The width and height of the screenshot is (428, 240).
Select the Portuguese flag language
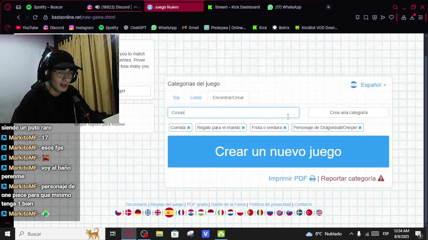click(250, 213)
